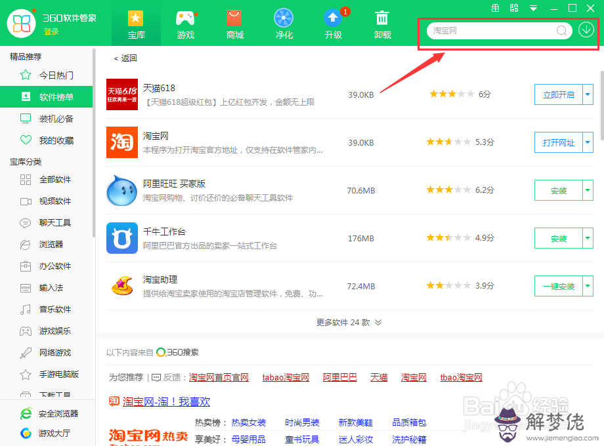Click the 返回 back link
This screenshot has height=446, width=604.
[125, 58]
